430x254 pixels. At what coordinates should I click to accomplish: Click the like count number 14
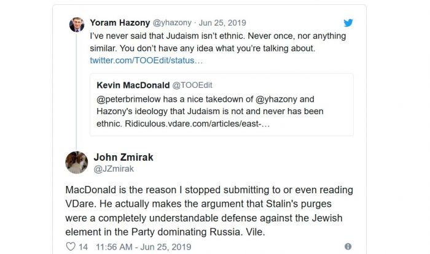[83, 247]
